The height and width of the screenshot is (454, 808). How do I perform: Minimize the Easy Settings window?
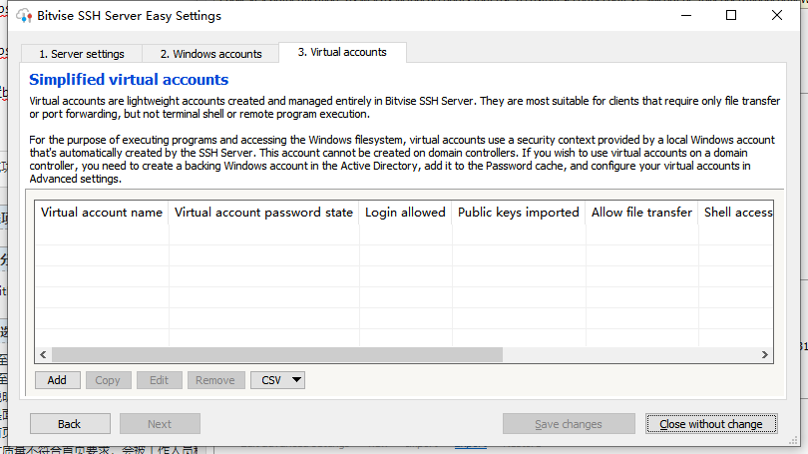point(685,16)
